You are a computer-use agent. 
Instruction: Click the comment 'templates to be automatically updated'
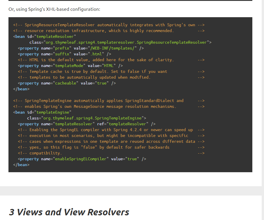click(x=111, y=78)
